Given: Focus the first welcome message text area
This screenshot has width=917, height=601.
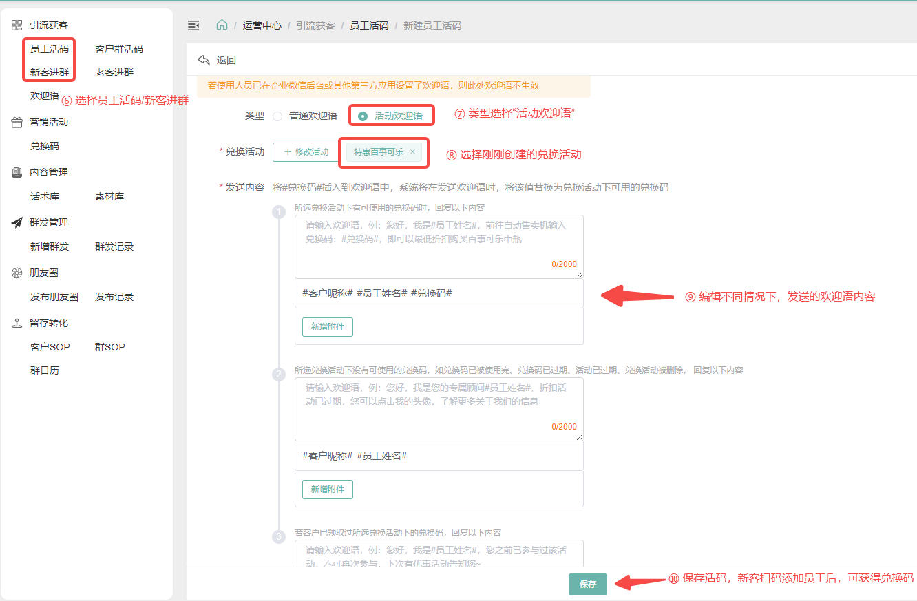Looking at the screenshot, I should (x=439, y=246).
